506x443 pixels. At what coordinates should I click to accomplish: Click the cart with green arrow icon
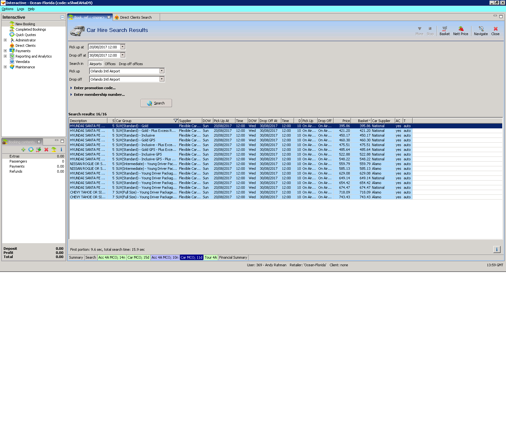[x=39, y=150]
